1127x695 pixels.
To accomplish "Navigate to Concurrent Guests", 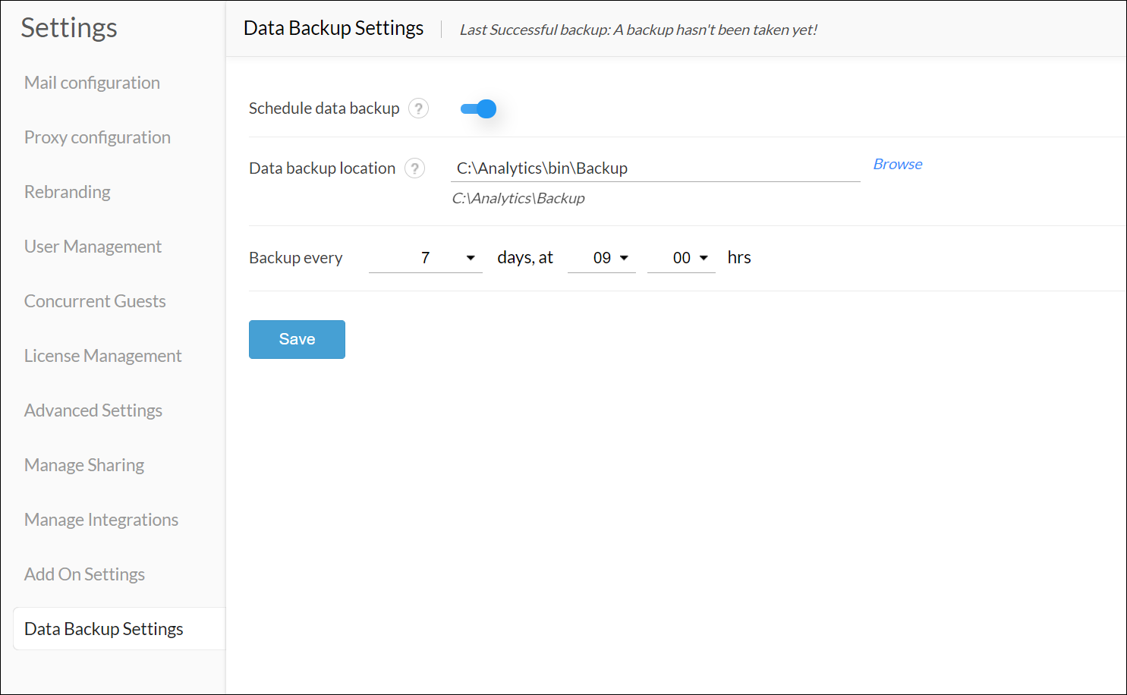I will pyautogui.click(x=95, y=301).
